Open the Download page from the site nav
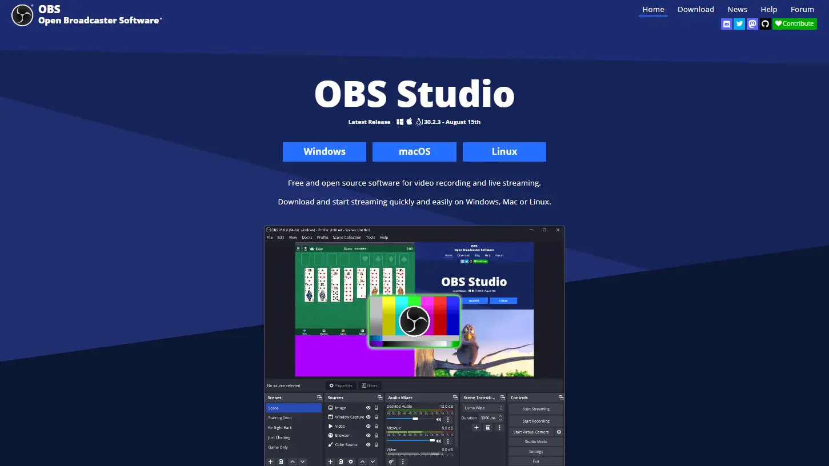 pyautogui.click(x=696, y=9)
